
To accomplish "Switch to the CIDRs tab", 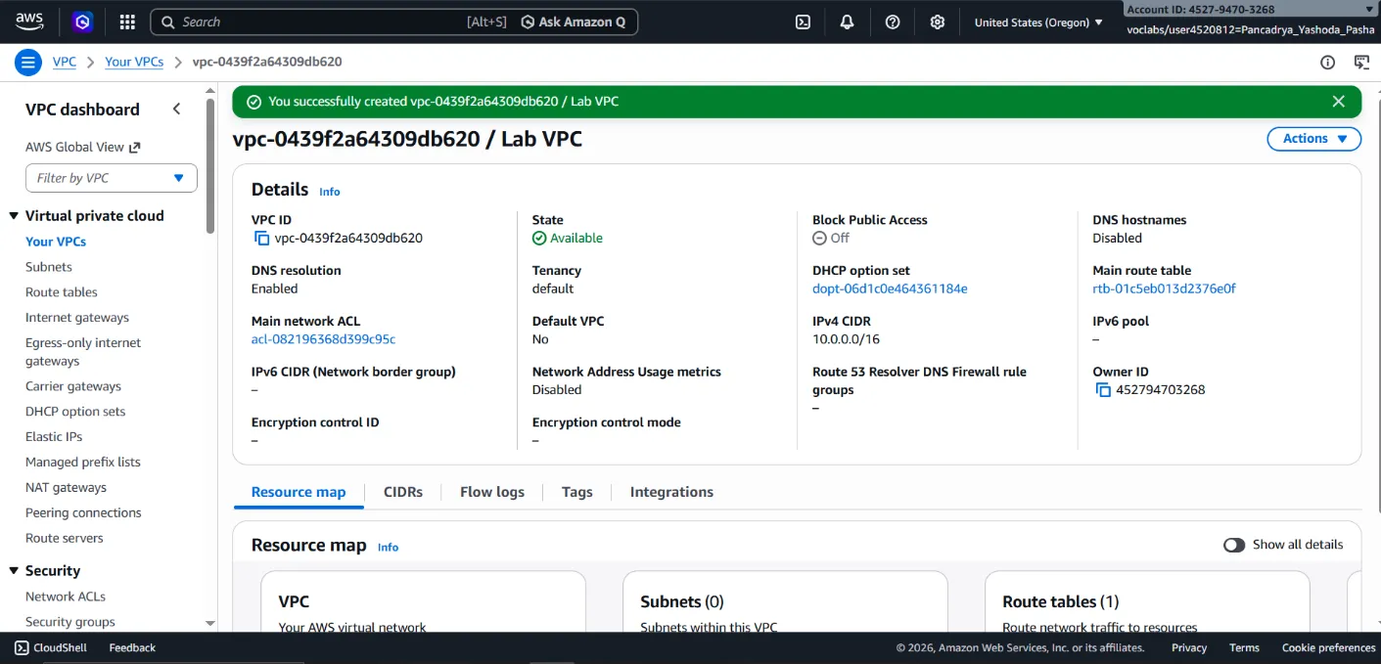I will 403,492.
